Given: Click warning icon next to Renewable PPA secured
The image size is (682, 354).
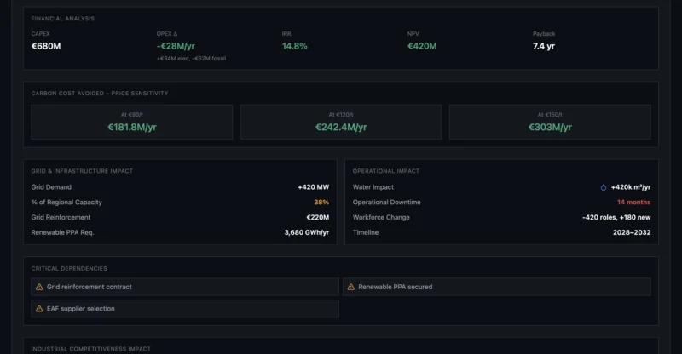Looking at the screenshot, I should pos(350,287).
